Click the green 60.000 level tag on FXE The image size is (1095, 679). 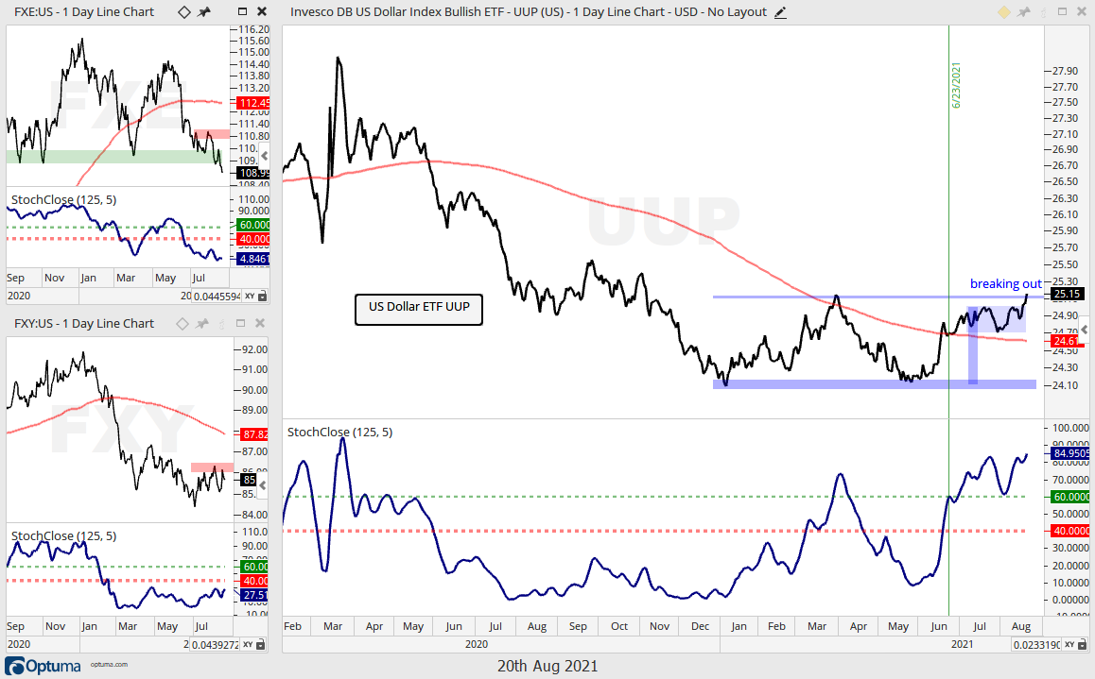pyautogui.click(x=254, y=225)
